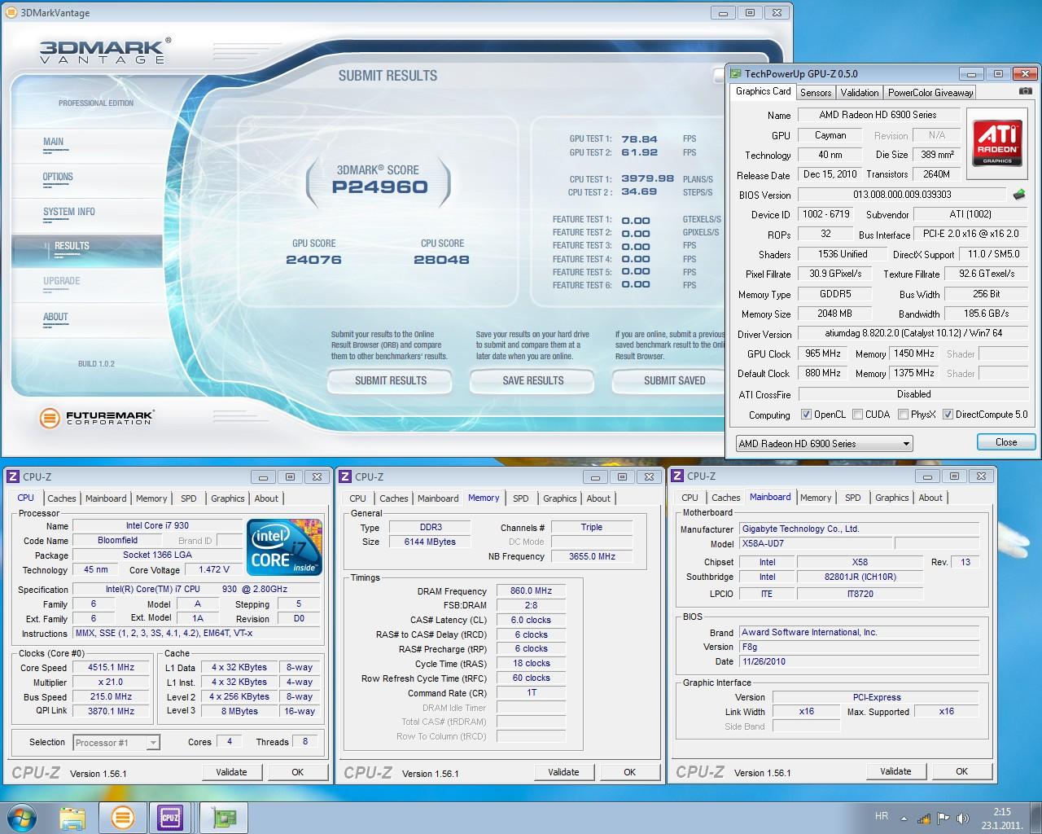Open UPGRADE in 3DMark Vantage sidebar
Viewport: 1042px width, 834px height.
coord(62,281)
